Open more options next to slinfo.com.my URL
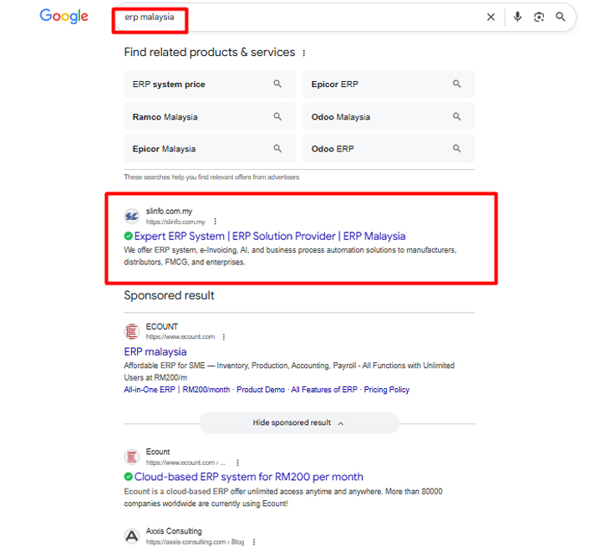The height and width of the screenshot is (547, 600). [216, 222]
